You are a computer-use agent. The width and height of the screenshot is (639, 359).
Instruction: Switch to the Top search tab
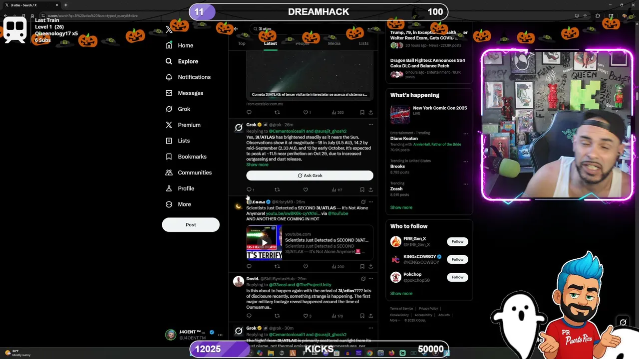coord(242,43)
